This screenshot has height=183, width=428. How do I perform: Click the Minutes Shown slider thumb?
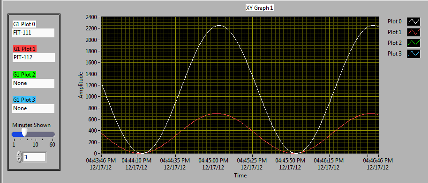[x=24, y=133]
